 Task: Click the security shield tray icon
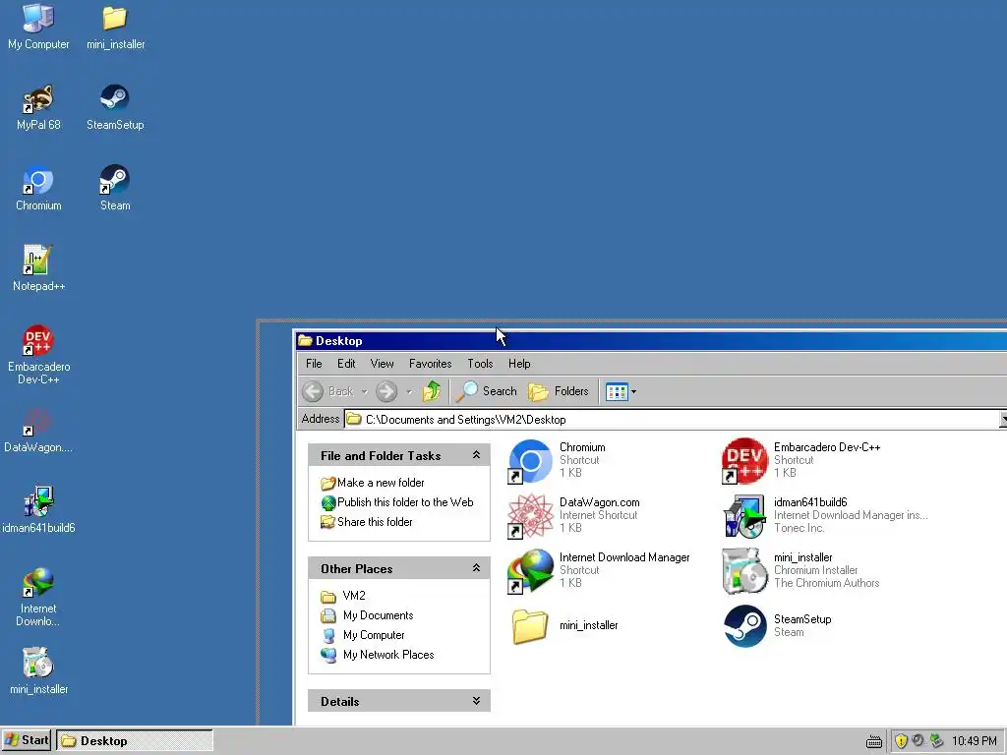coord(901,741)
